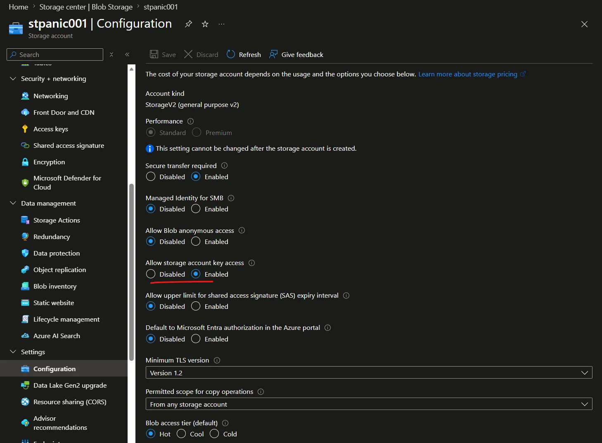The height and width of the screenshot is (443, 602).
Task: Click the sidebar scroll up arrow
Action: click(131, 69)
